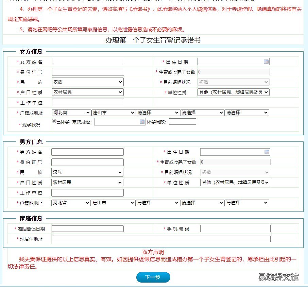Focus the 怀孕周数 input field
The width and height of the screenshot is (308, 288).
coord(183,122)
